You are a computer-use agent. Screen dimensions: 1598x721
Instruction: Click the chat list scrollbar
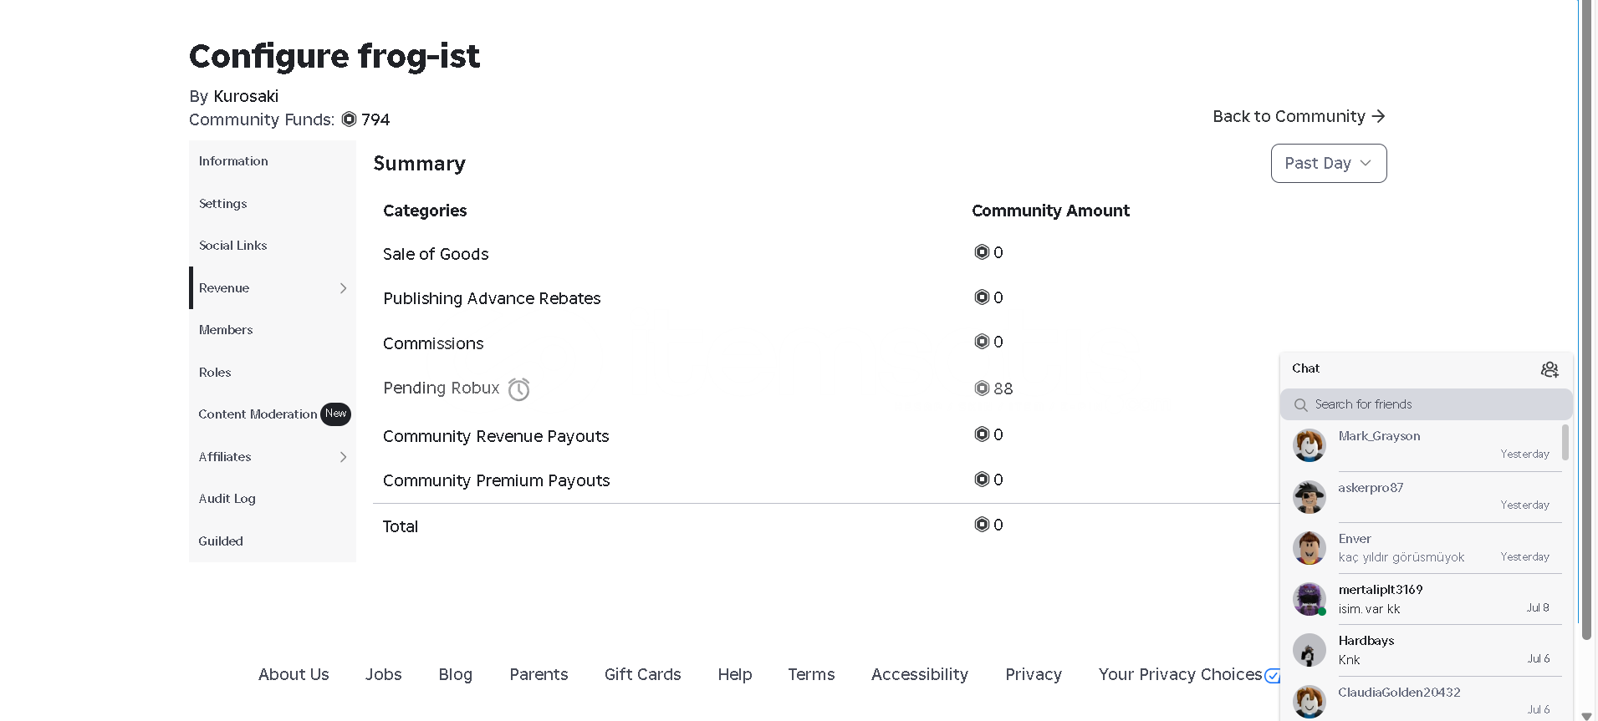coord(1565,442)
